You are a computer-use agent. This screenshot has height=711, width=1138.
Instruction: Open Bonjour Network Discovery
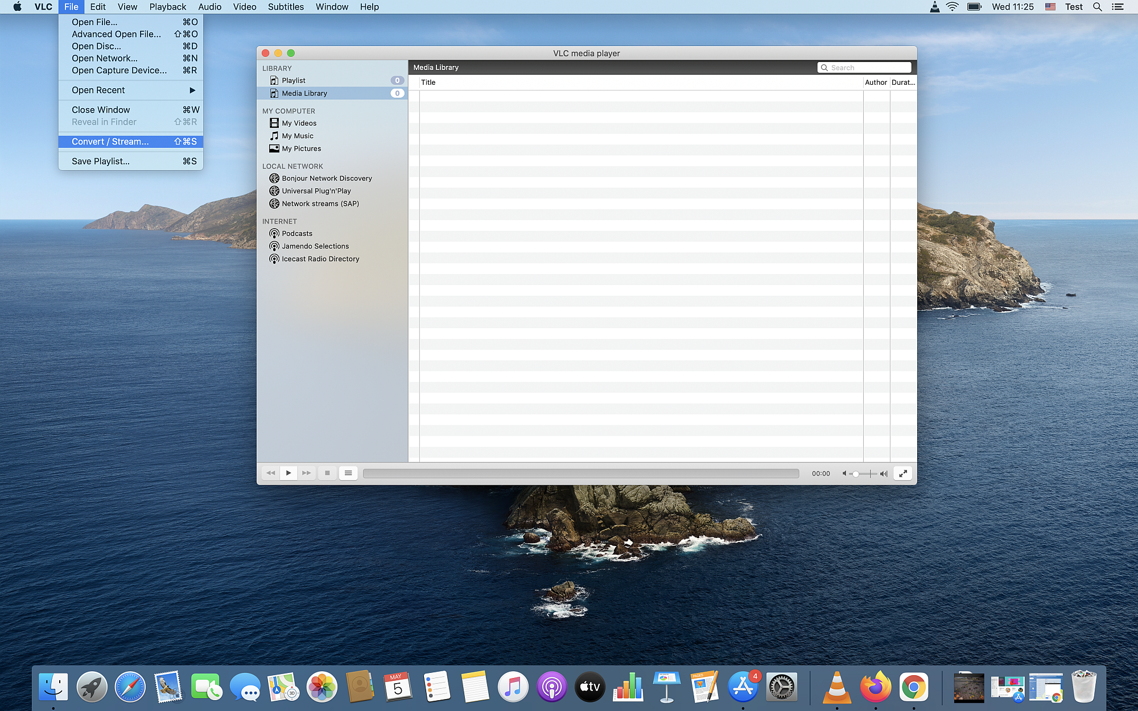click(327, 178)
